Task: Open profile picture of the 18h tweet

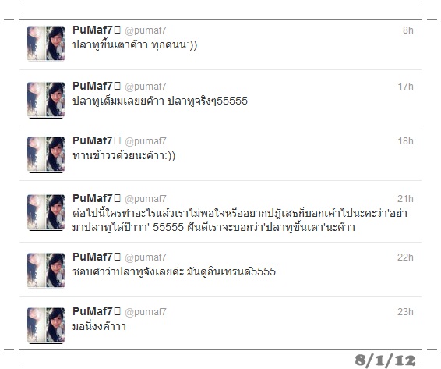Action: tap(46, 154)
